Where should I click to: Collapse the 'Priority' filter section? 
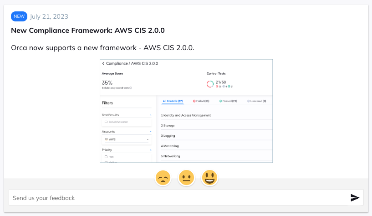click(151, 150)
